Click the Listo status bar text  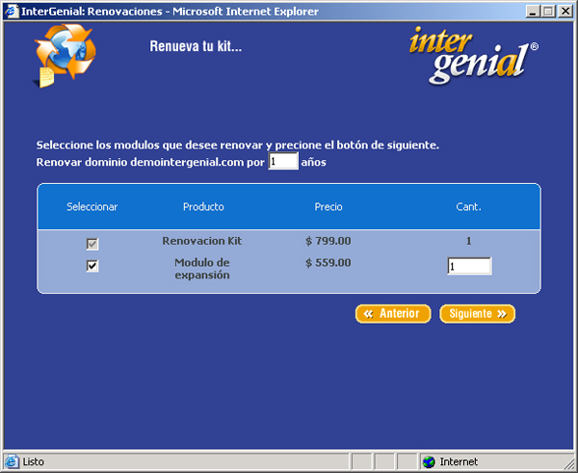tap(33, 461)
